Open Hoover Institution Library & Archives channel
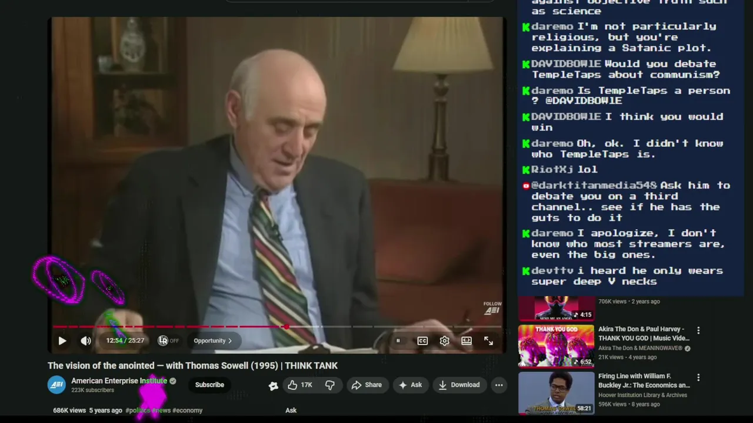Screen dimensions: 753x423 click(642, 395)
